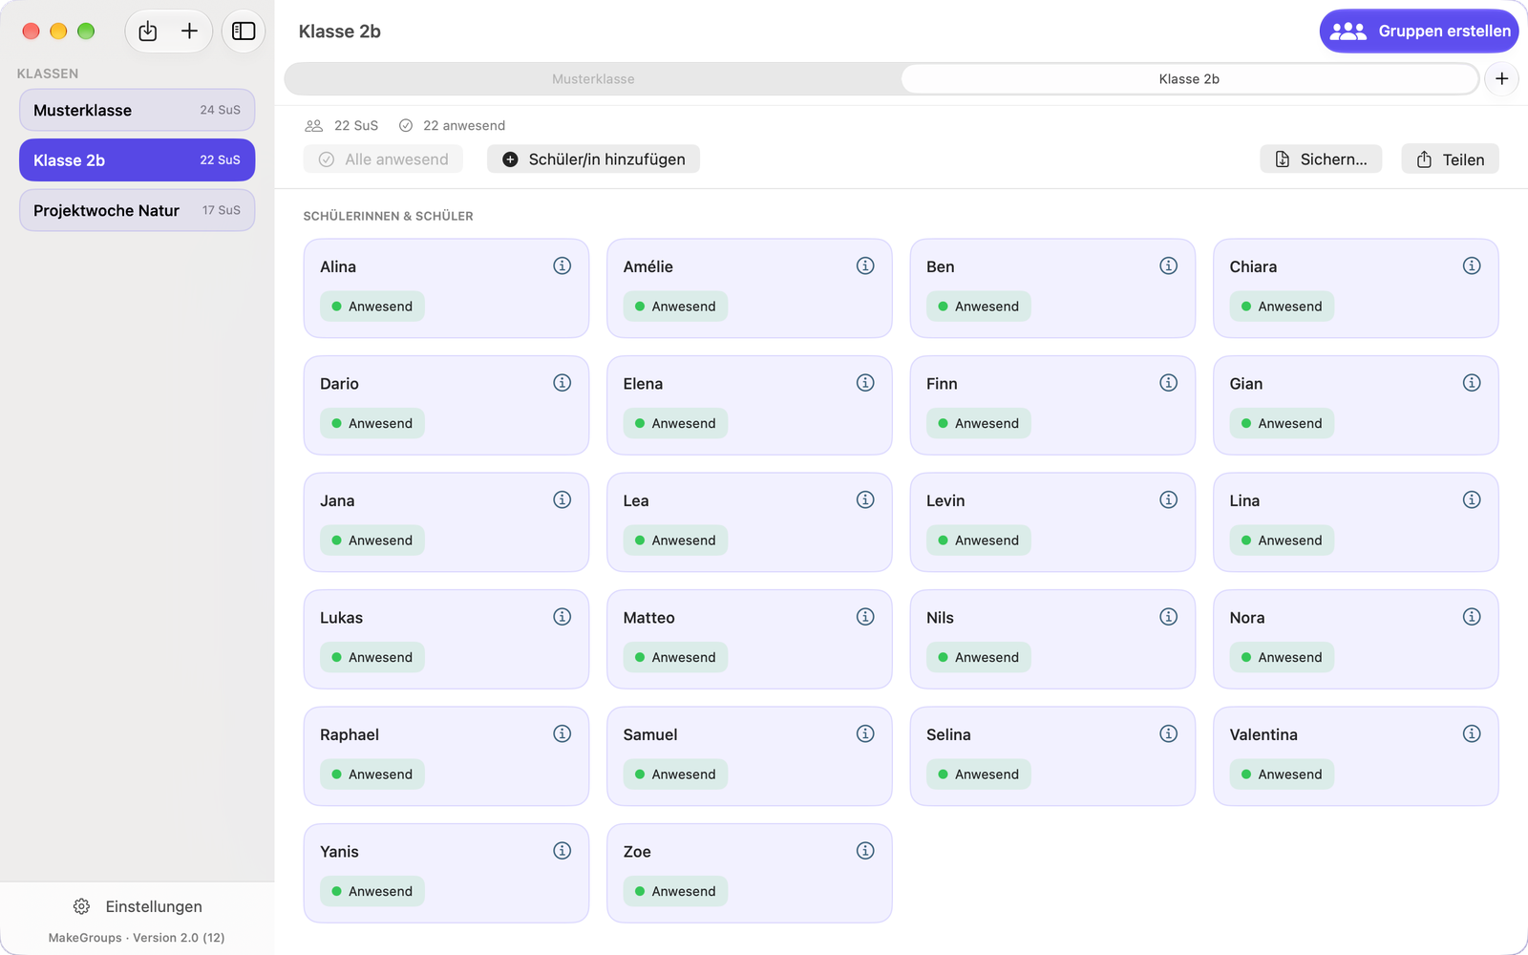Switch to the Musterklasse tab

tap(593, 79)
